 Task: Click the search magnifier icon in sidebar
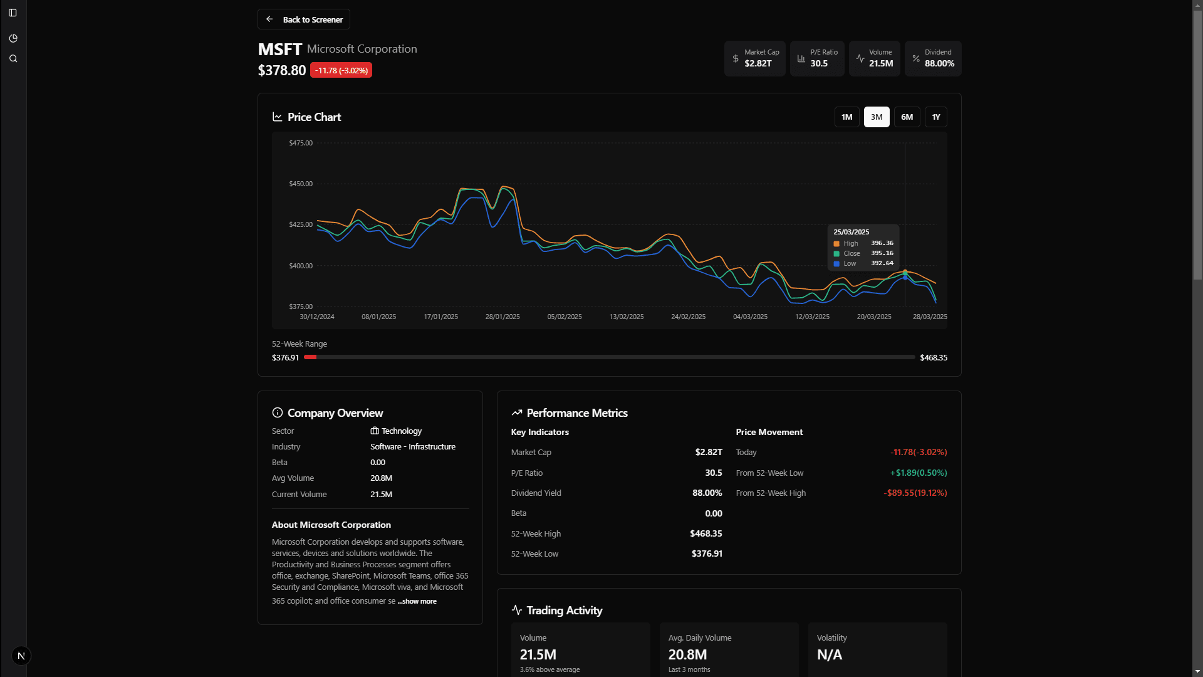pyautogui.click(x=13, y=58)
